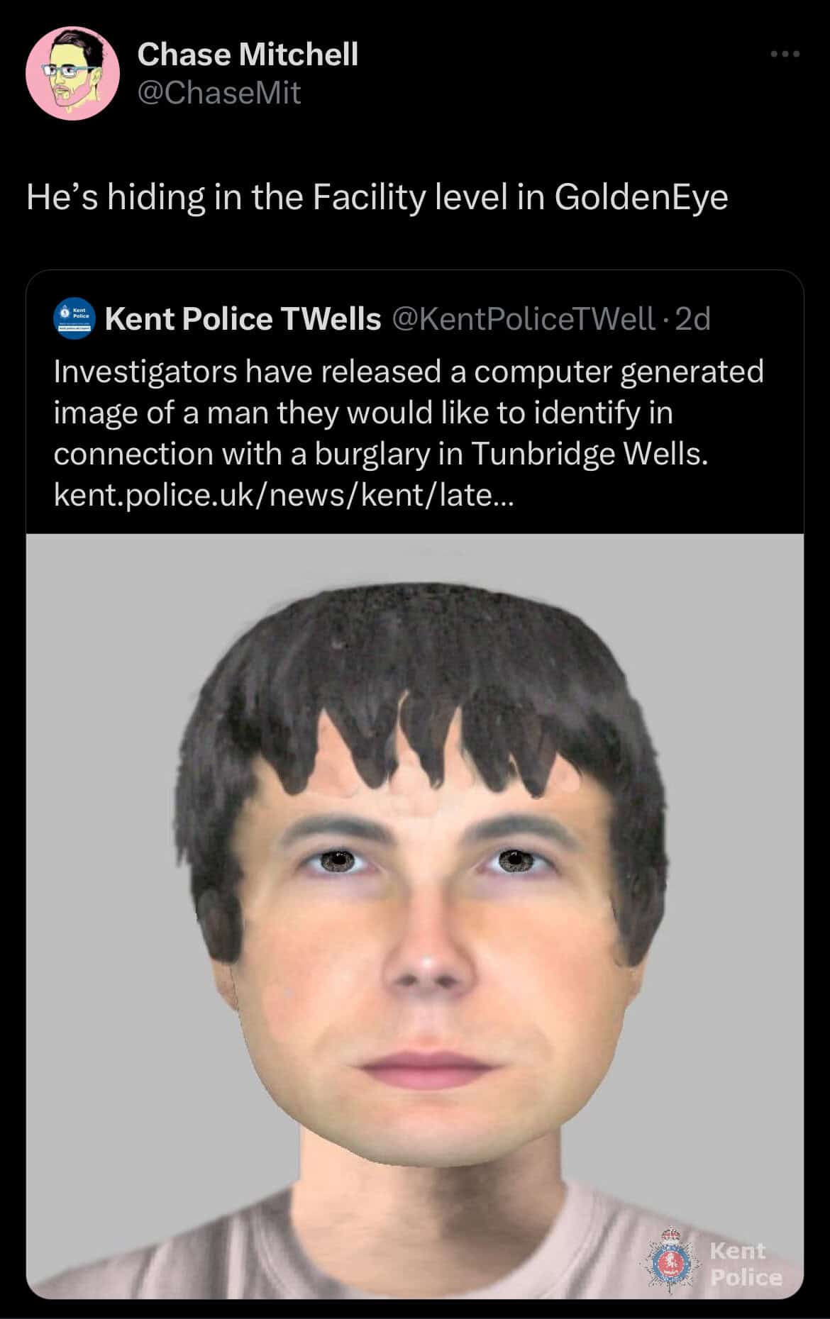
Task: Open the quoted tweet text about Investigators
Action: pyautogui.click(x=409, y=433)
